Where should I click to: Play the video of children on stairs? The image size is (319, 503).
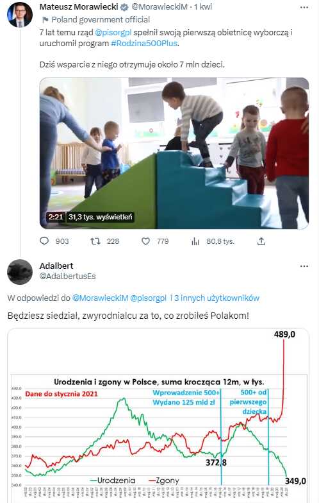(x=174, y=153)
